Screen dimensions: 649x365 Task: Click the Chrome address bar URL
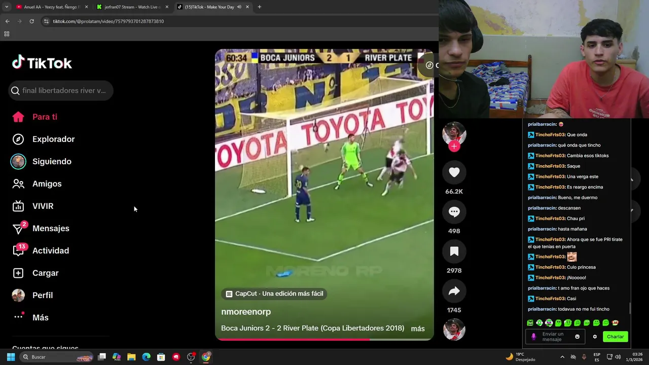coord(109,21)
